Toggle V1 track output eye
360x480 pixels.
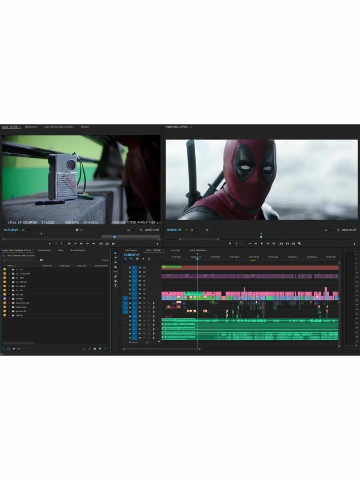(x=144, y=298)
